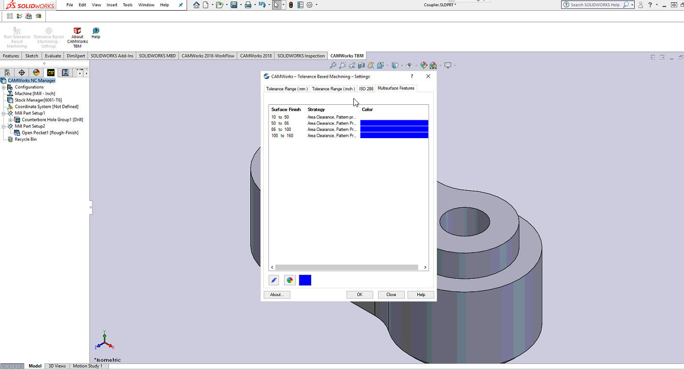This screenshot has width=684, height=370.
Task: Click the blue color swatch below list
Action: [x=305, y=280]
